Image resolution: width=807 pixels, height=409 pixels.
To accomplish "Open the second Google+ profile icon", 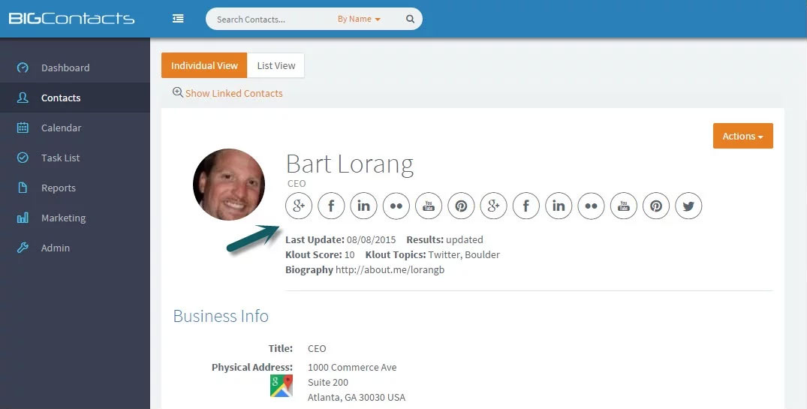I will (493, 206).
